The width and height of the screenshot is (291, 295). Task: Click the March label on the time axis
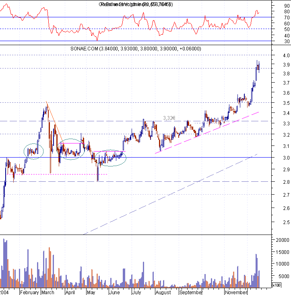(x=48, y=292)
